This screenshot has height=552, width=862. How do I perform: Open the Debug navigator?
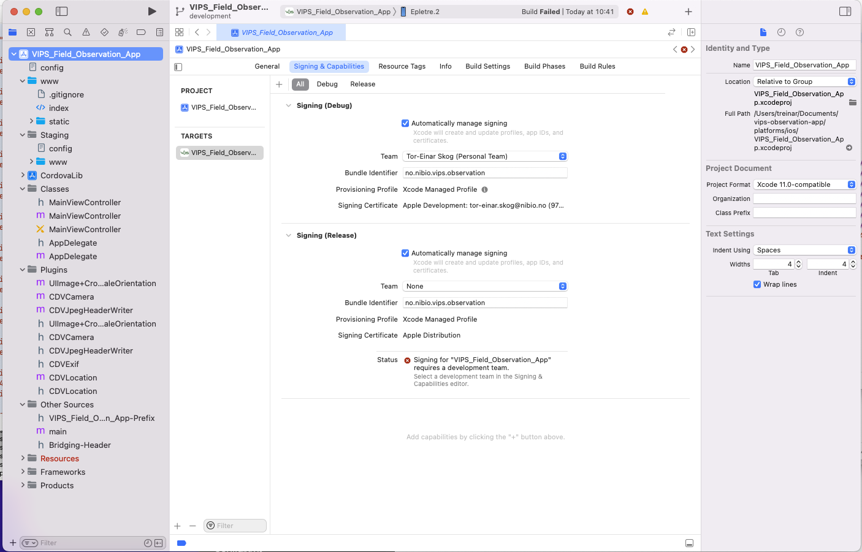click(x=123, y=32)
